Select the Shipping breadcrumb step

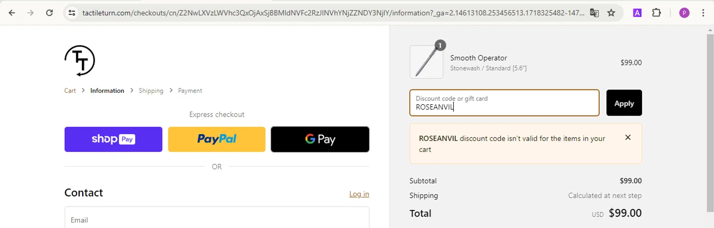(x=151, y=90)
